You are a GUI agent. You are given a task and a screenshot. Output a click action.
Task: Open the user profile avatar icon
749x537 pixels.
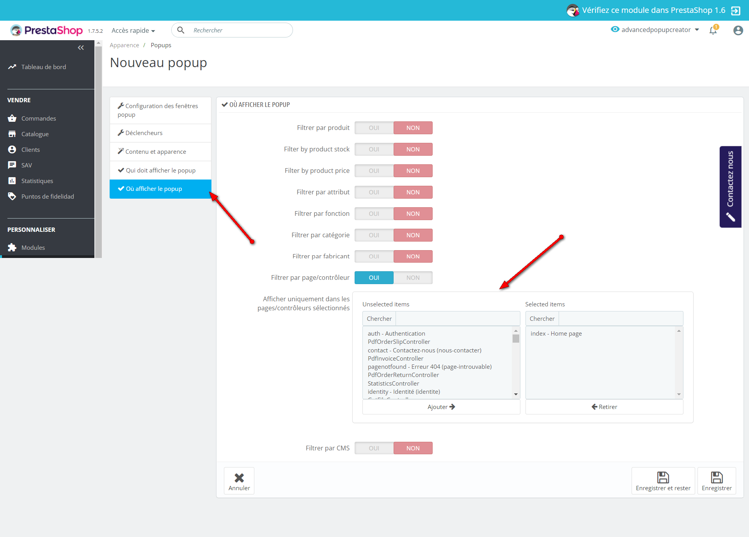pyautogui.click(x=738, y=30)
